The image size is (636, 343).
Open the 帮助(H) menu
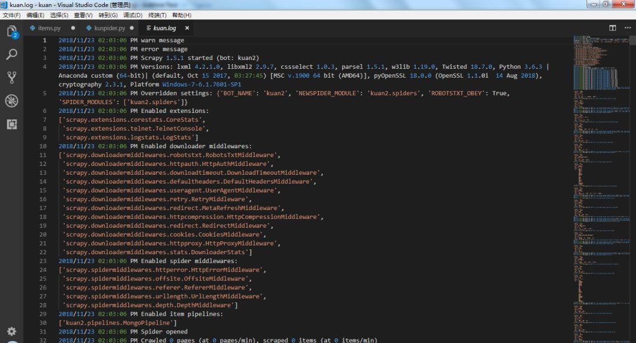click(x=182, y=15)
